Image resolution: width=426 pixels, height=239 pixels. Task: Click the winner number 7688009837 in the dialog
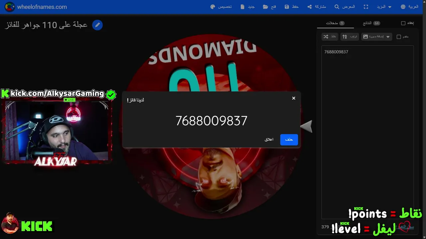[x=211, y=121]
